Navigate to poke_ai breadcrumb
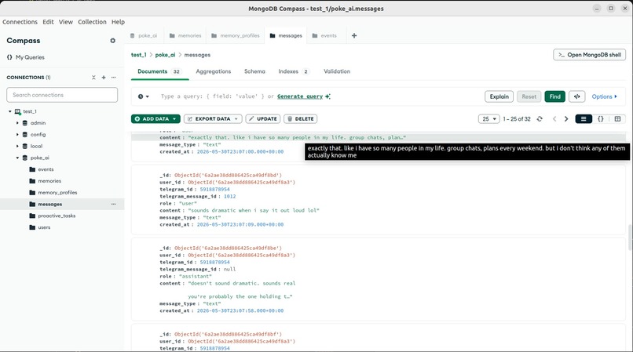The width and height of the screenshot is (633, 352). pyautogui.click(x=165, y=55)
